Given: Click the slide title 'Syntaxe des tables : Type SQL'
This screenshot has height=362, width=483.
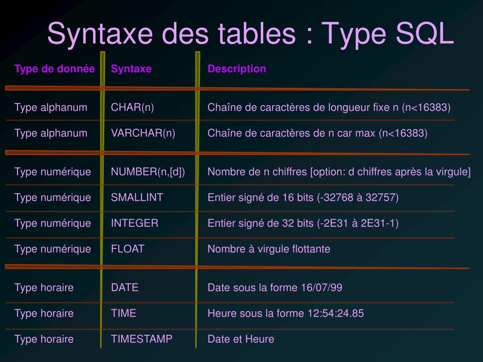Looking at the screenshot, I should pyautogui.click(x=251, y=34).
